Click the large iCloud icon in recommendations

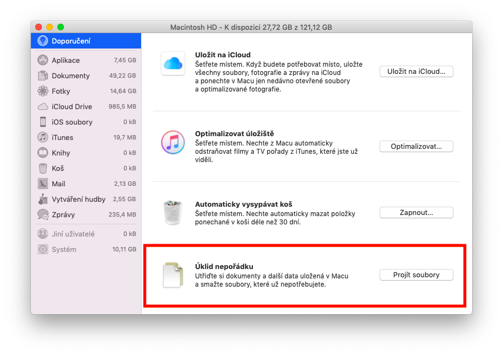[x=173, y=63]
